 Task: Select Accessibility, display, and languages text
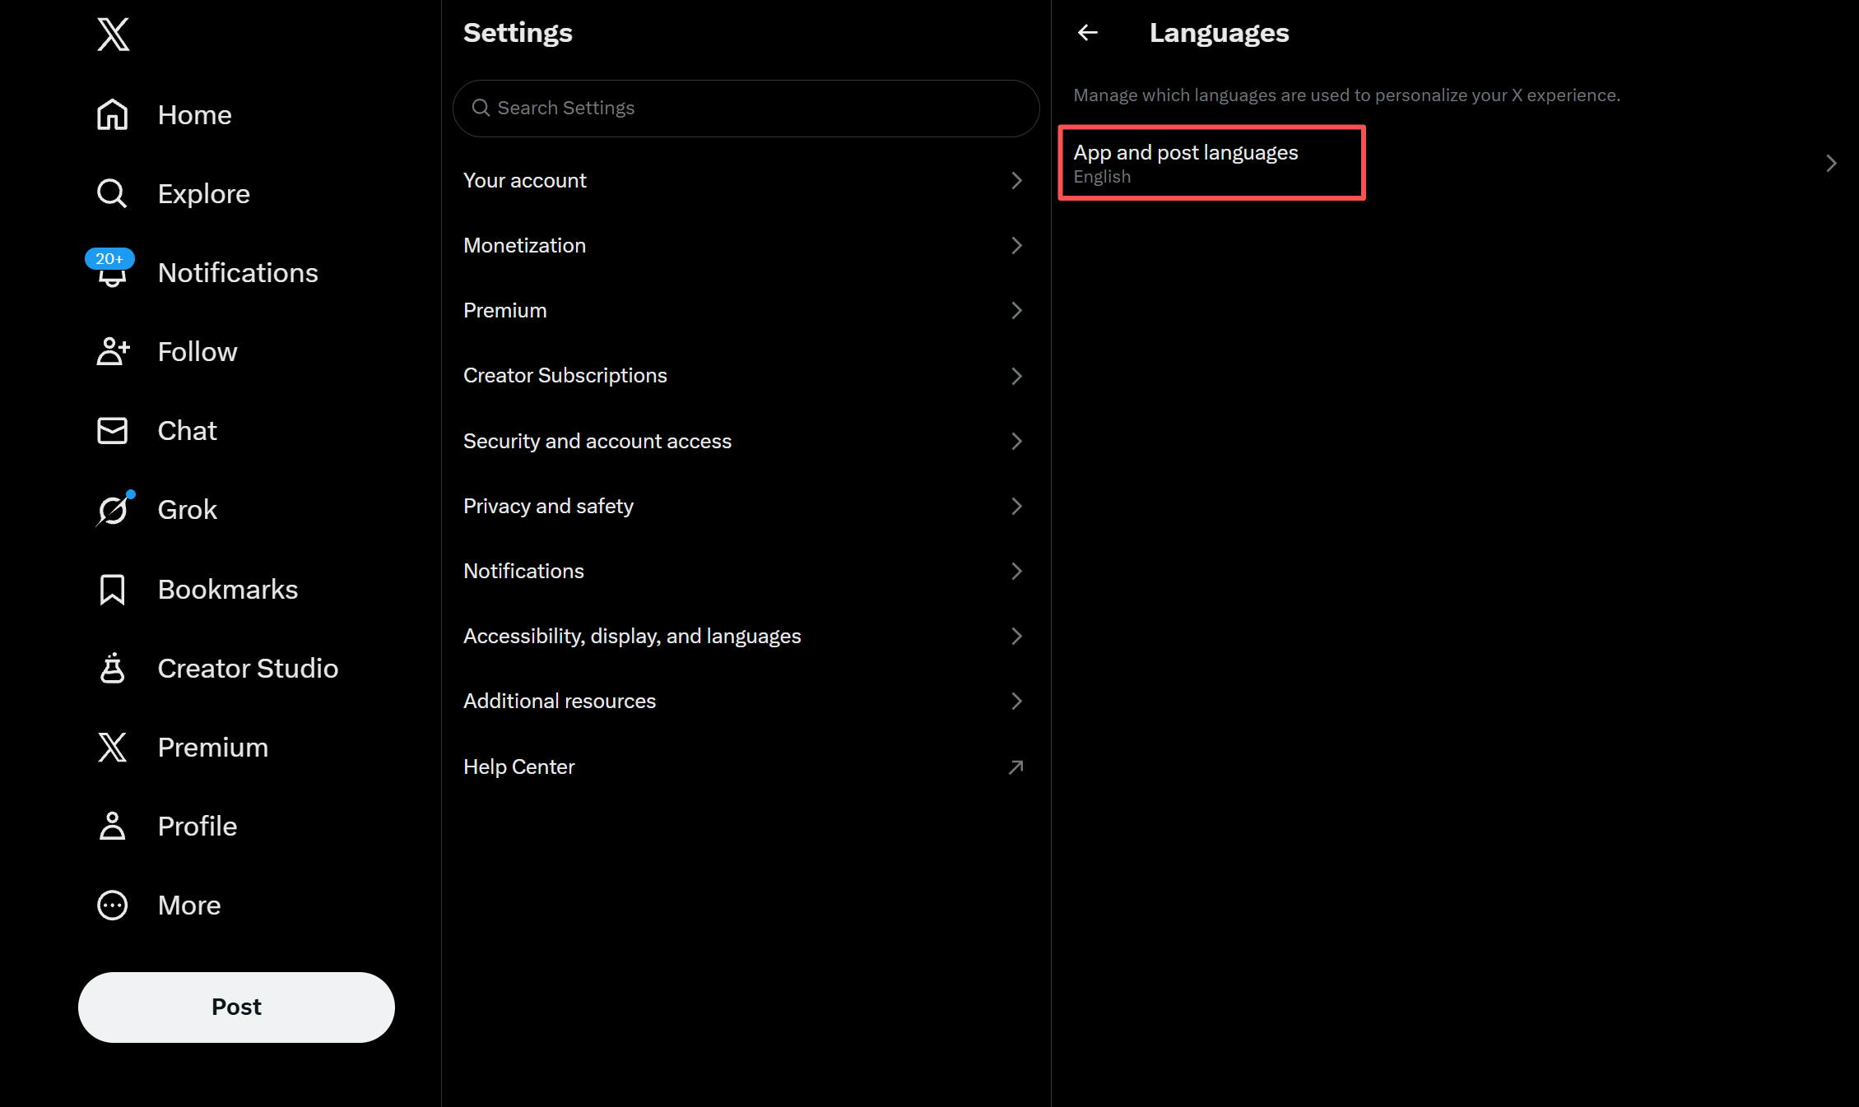coord(632,636)
